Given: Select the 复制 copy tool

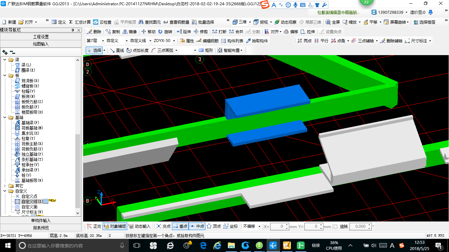Looking at the screenshot, I should tap(113, 31).
